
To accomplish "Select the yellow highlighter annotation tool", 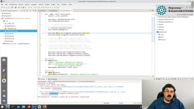I will tap(4, 75).
